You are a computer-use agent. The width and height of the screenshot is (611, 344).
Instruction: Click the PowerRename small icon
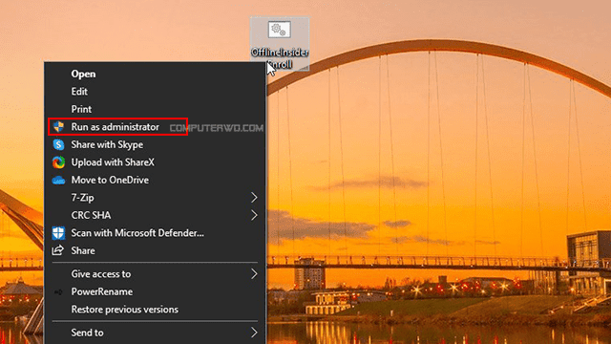[58, 291]
